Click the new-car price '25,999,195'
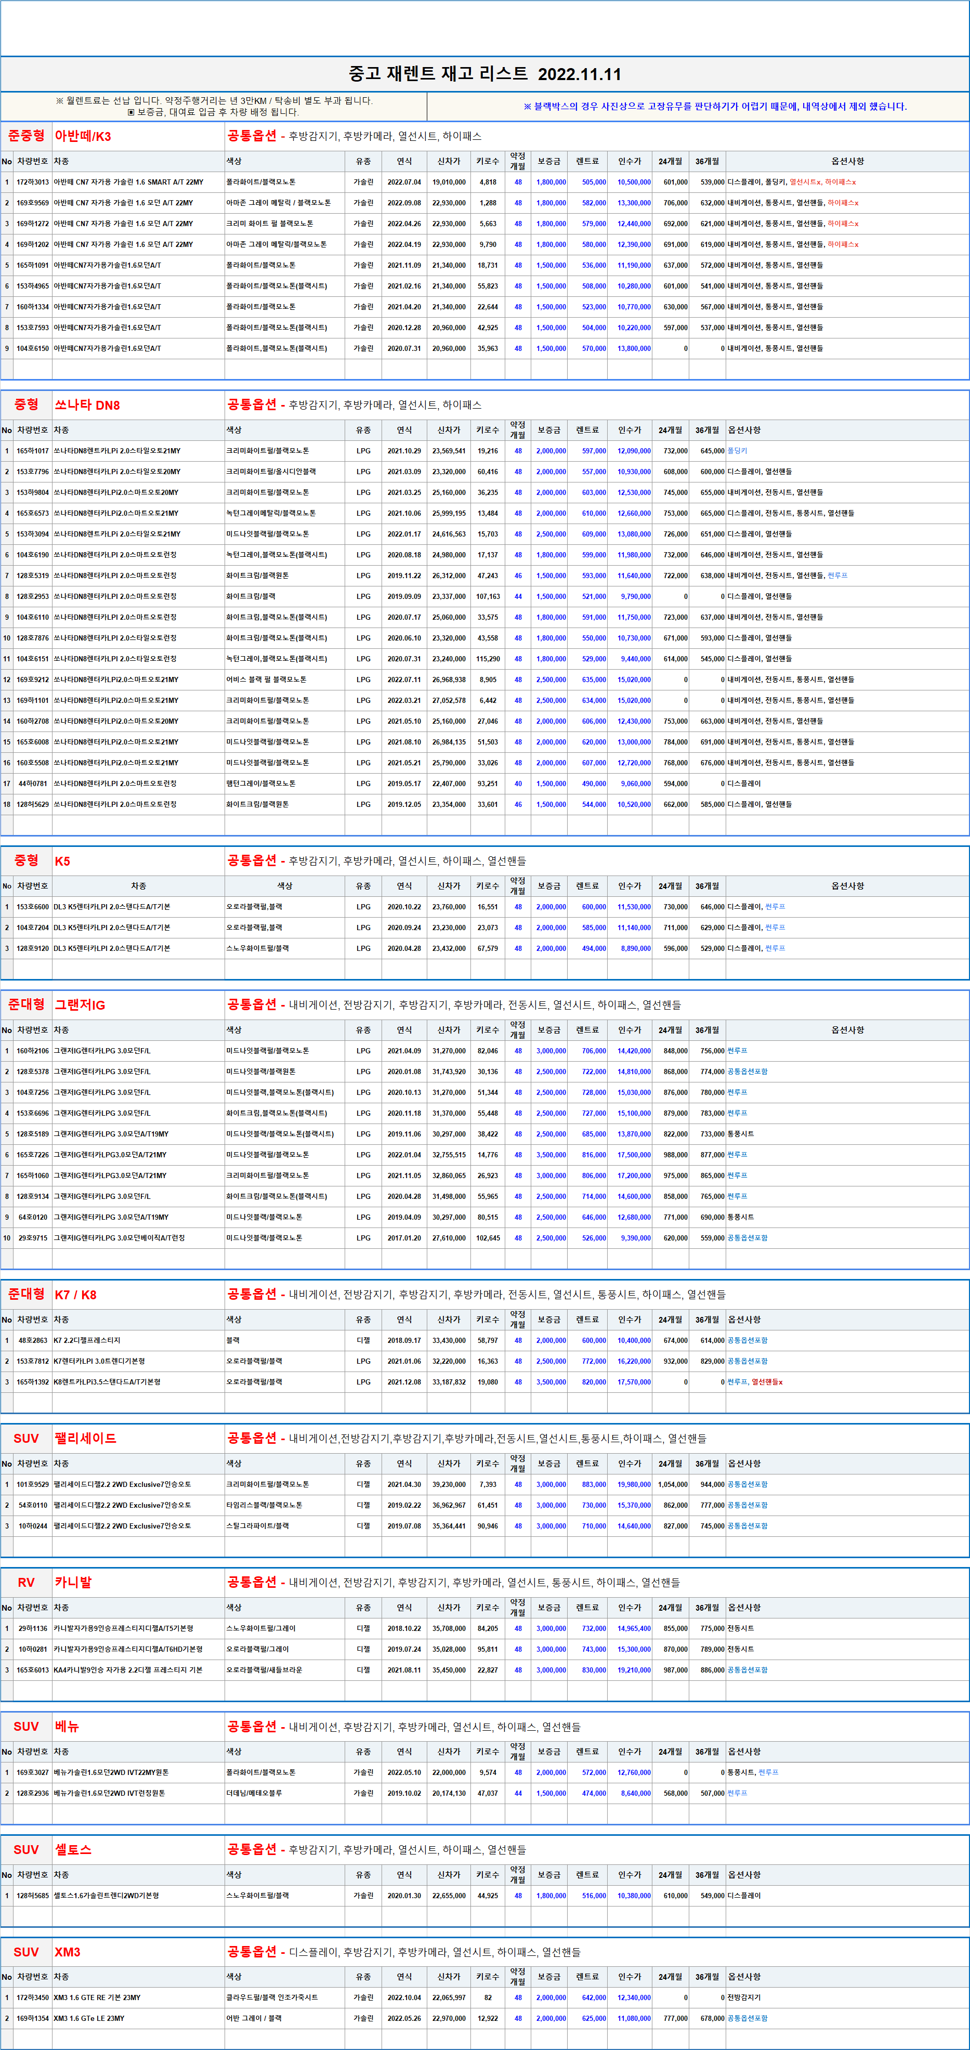970x2050 pixels. 449,513
